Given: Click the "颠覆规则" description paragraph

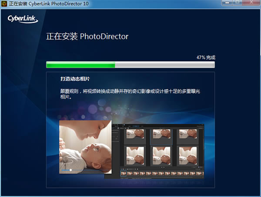Looking at the screenshot, I should click(130, 94).
